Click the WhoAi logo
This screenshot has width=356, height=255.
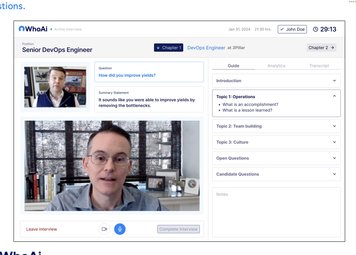click(33, 29)
